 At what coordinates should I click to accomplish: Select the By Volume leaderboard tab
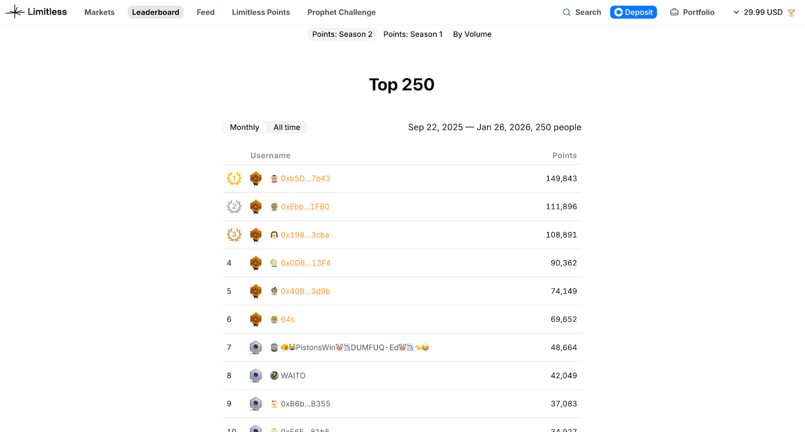coord(472,34)
